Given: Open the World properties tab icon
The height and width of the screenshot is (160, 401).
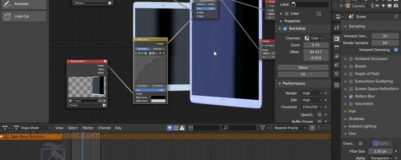Looking at the screenshot, I should pyautogui.click(x=337, y=74).
